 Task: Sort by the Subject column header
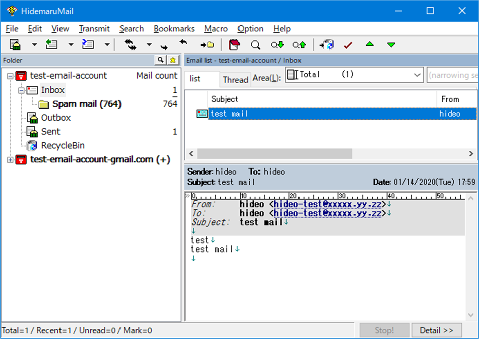point(322,99)
